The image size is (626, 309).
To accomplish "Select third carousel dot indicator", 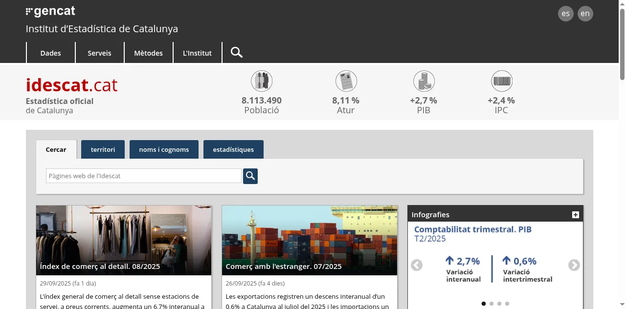I will (x=499, y=304).
